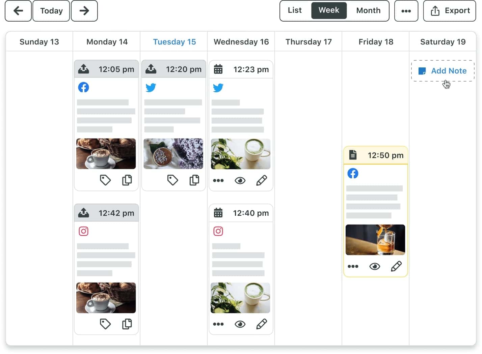
Task: Open the more options ellipsis next to Month
Action: pos(406,10)
